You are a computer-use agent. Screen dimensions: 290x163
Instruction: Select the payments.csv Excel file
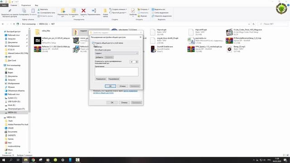205,40
